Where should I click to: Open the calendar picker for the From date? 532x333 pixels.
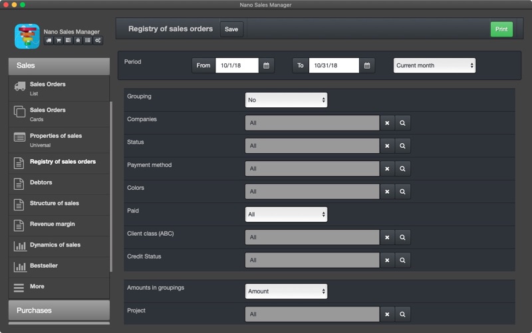coord(267,65)
